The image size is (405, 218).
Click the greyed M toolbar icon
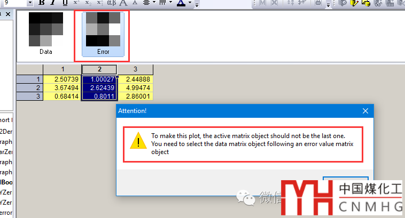(x=262, y=3)
